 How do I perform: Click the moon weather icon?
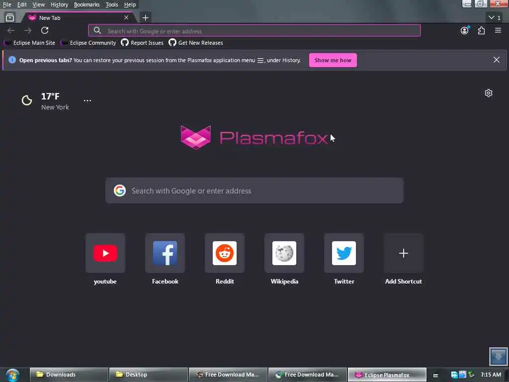point(27,100)
